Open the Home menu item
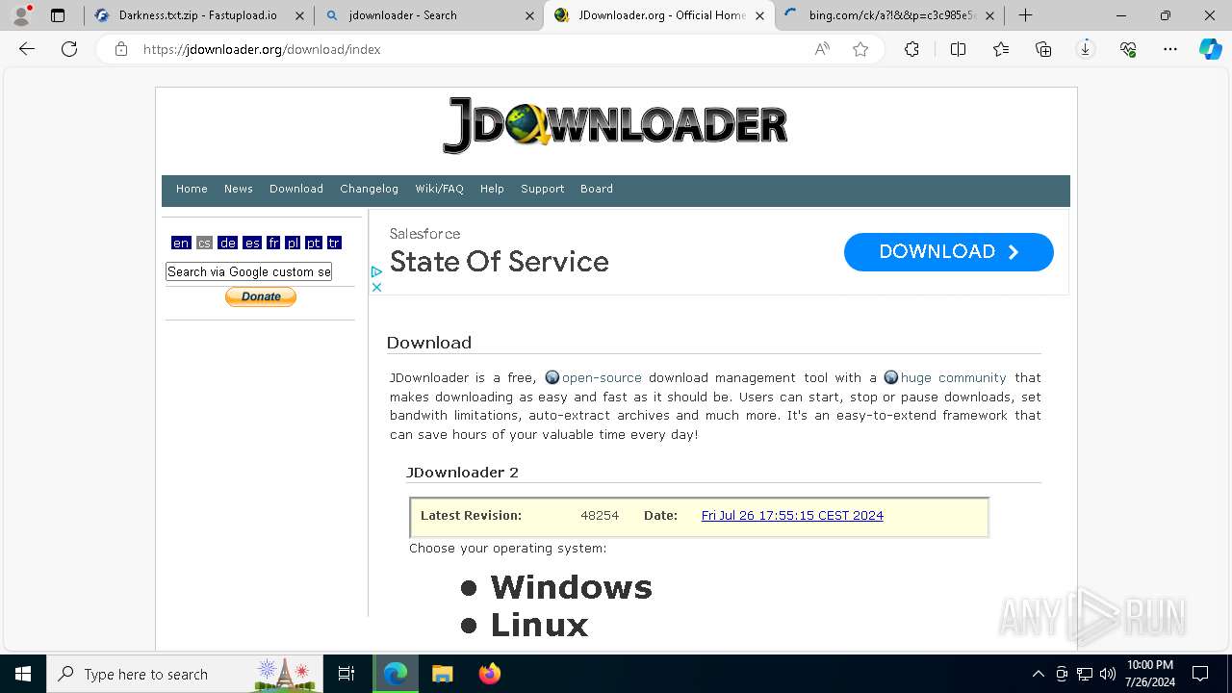 click(192, 189)
